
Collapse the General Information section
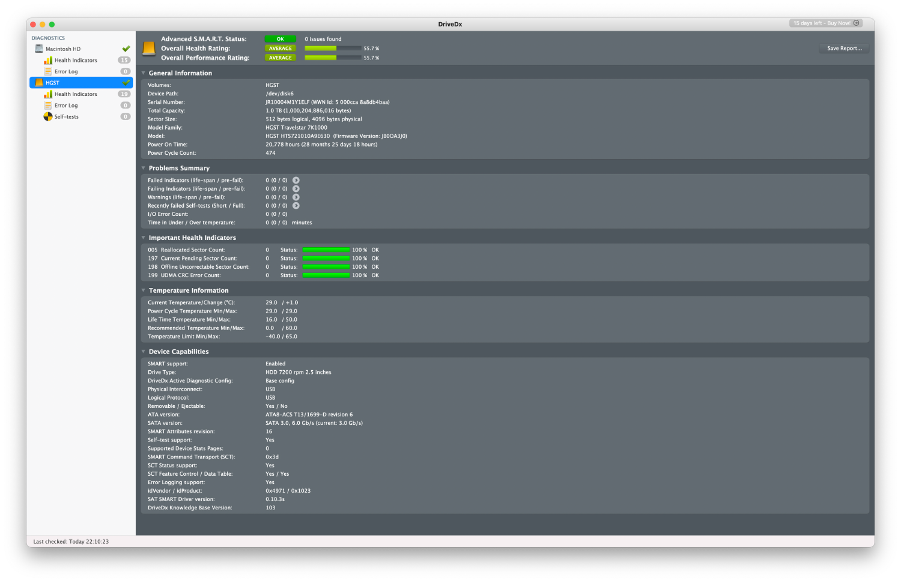[144, 73]
